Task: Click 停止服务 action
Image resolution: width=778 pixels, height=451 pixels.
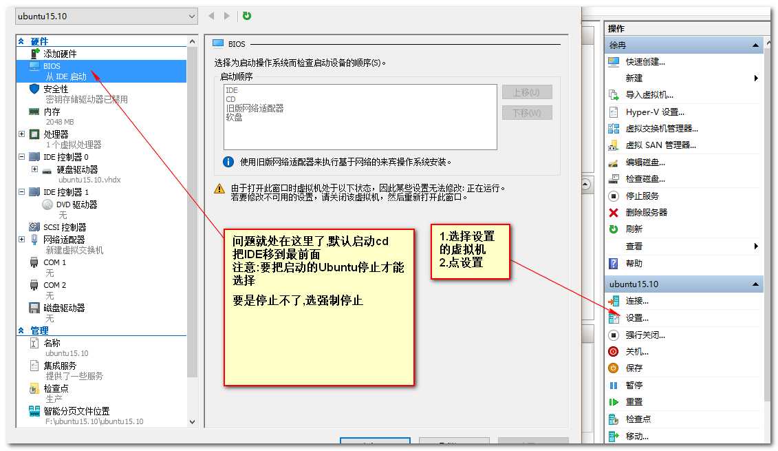Action: pyautogui.click(x=642, y=196)
